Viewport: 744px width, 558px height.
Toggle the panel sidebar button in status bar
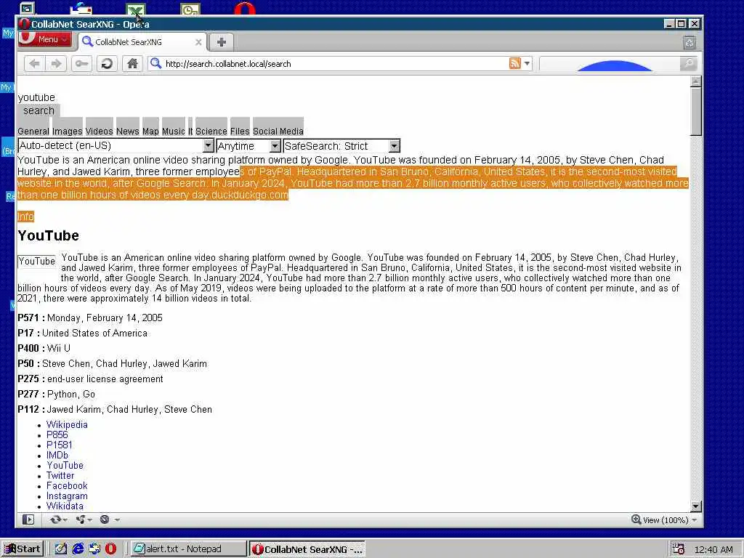point(28,519)
